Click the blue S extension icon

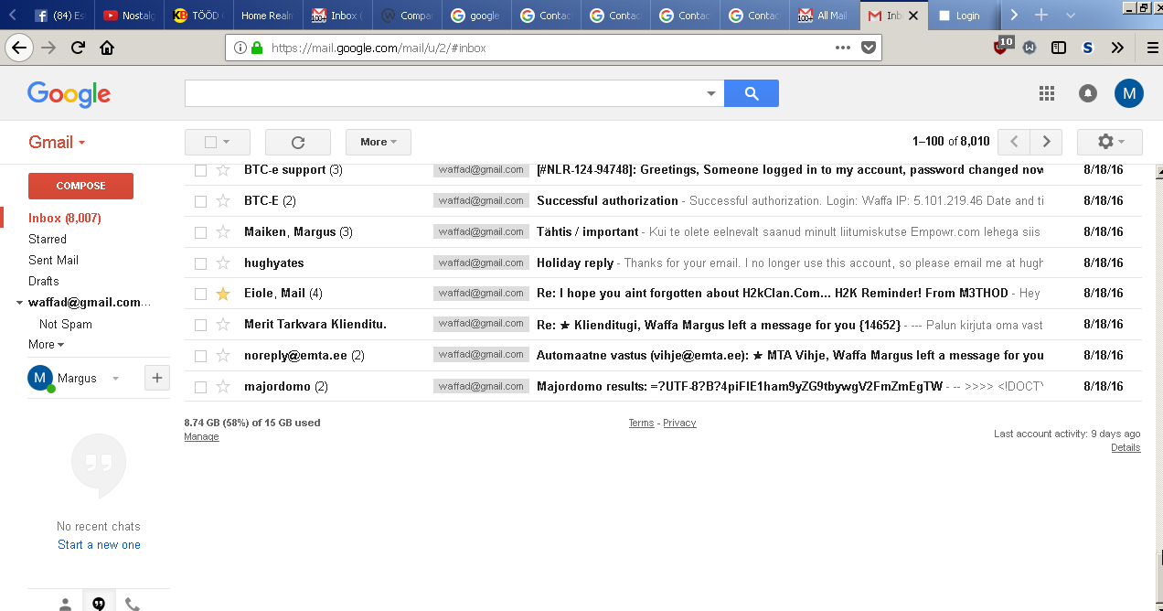click(x=1088, y=48)
